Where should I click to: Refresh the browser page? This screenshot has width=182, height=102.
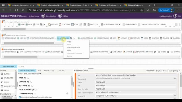click(16, 10)
